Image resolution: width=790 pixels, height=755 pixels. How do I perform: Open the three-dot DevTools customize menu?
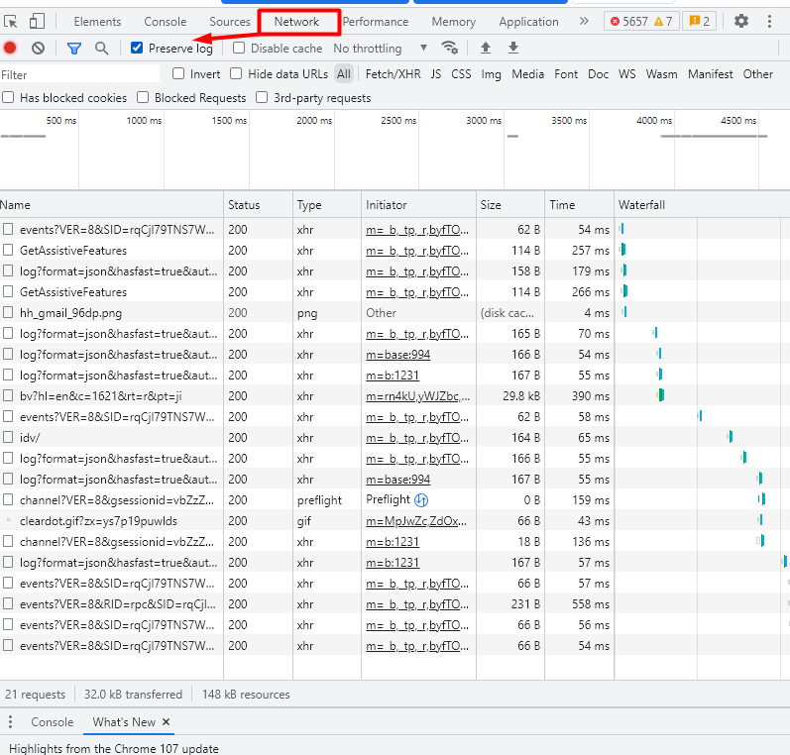(x=769, y=21)
